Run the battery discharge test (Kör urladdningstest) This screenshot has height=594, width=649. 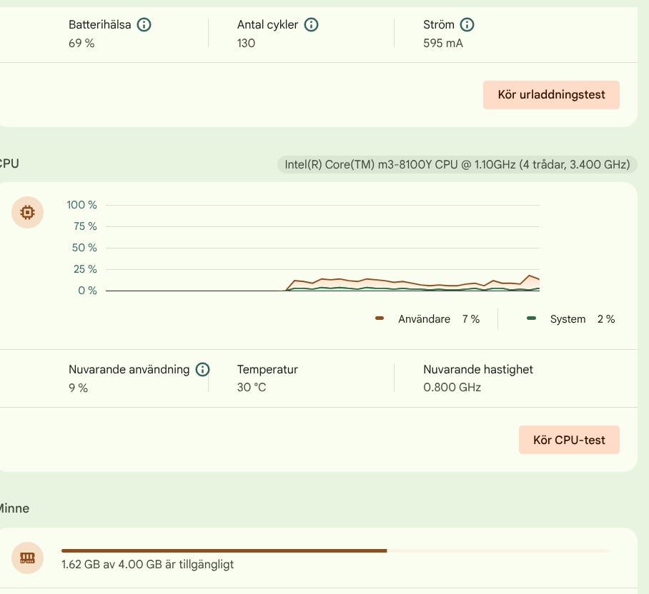551,95
